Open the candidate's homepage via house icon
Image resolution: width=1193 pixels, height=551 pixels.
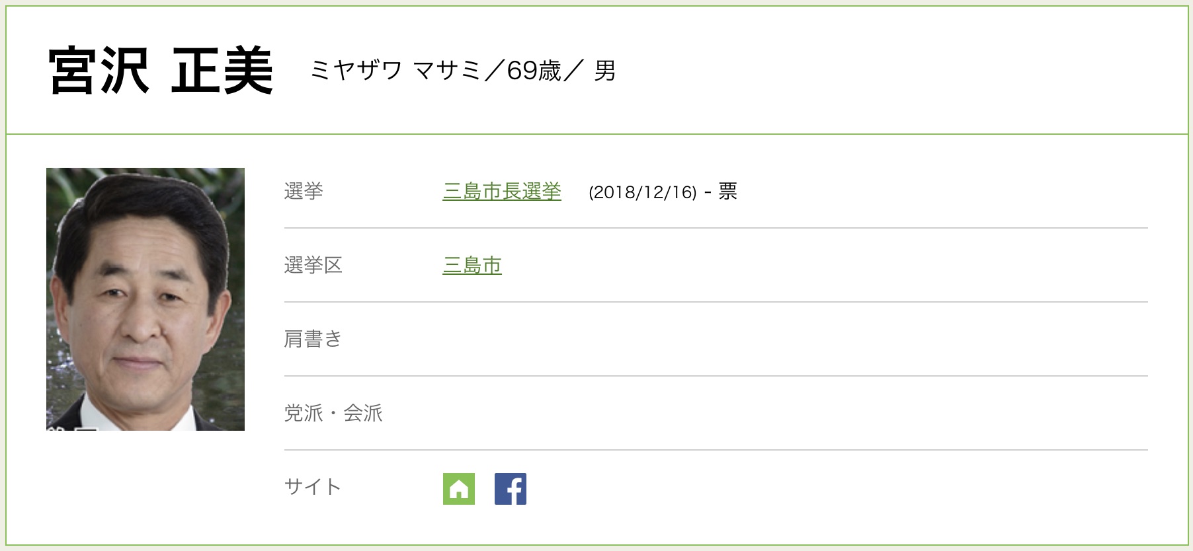459,489
